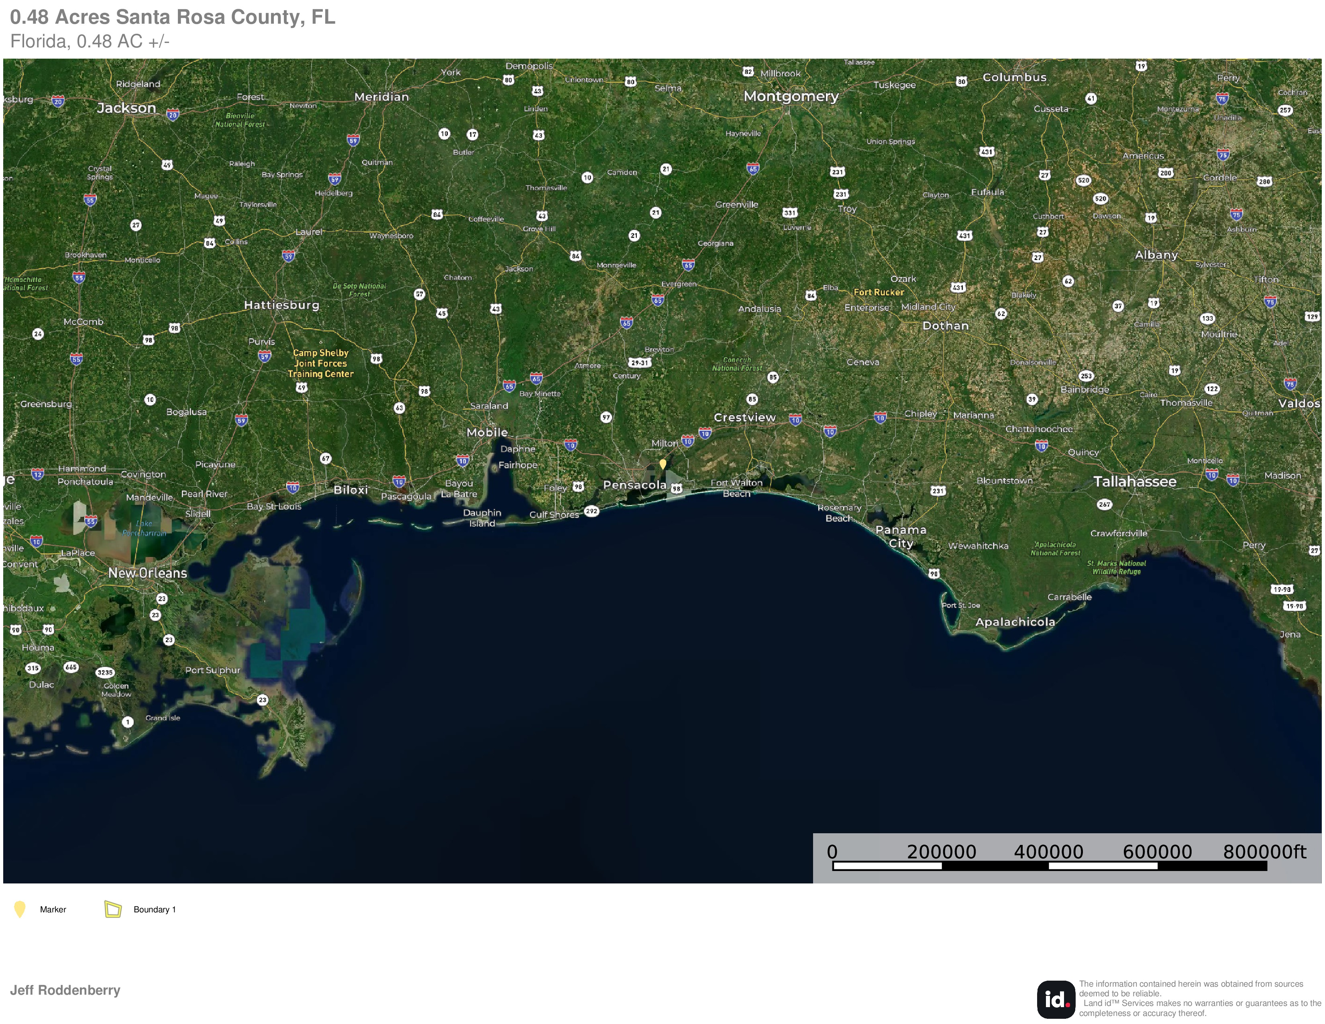Click the yellow property marker near Milton

tap(662, 464)
